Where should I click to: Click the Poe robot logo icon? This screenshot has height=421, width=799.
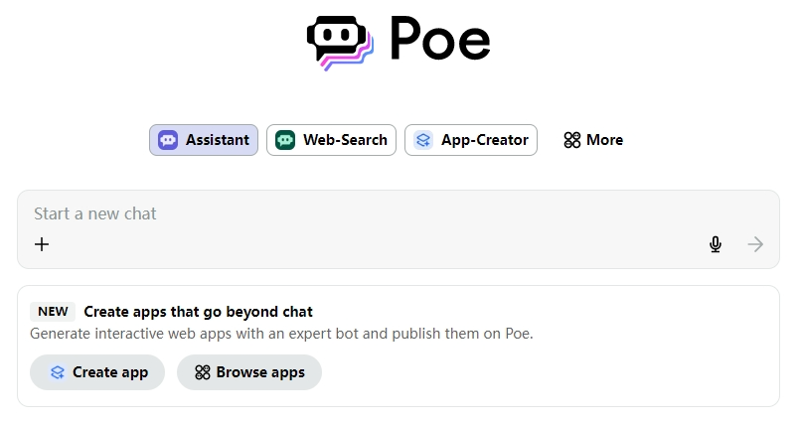pos(340,43)
